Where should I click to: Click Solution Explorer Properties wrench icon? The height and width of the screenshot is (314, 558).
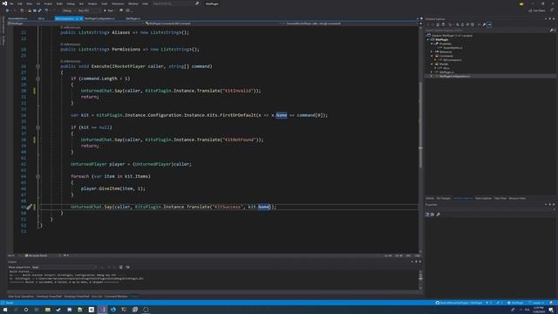click(484, 24)
